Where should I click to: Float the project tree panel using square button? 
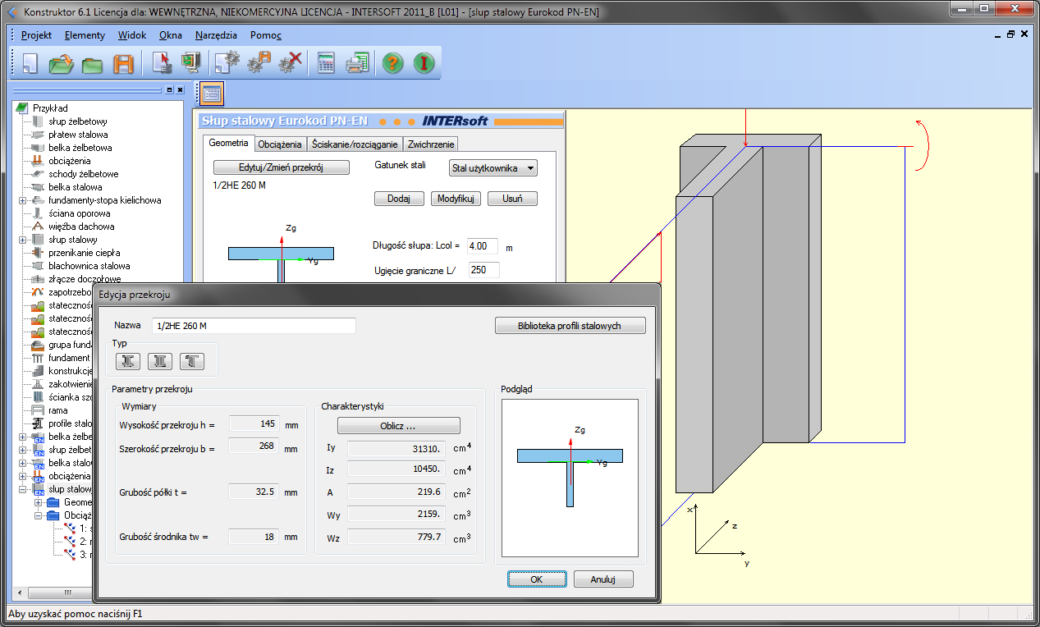coord(169,89)
